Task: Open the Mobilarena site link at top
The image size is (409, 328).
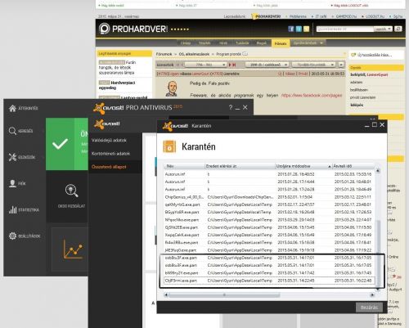Action: (298, 16)
